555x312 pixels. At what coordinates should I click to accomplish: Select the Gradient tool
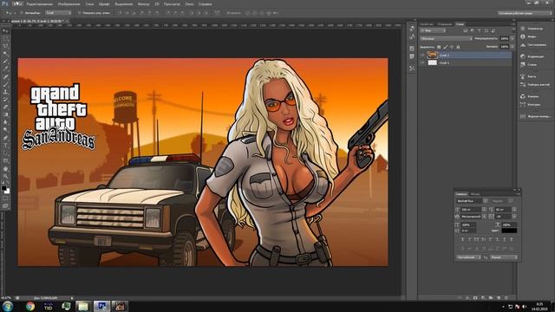[5, 114]
